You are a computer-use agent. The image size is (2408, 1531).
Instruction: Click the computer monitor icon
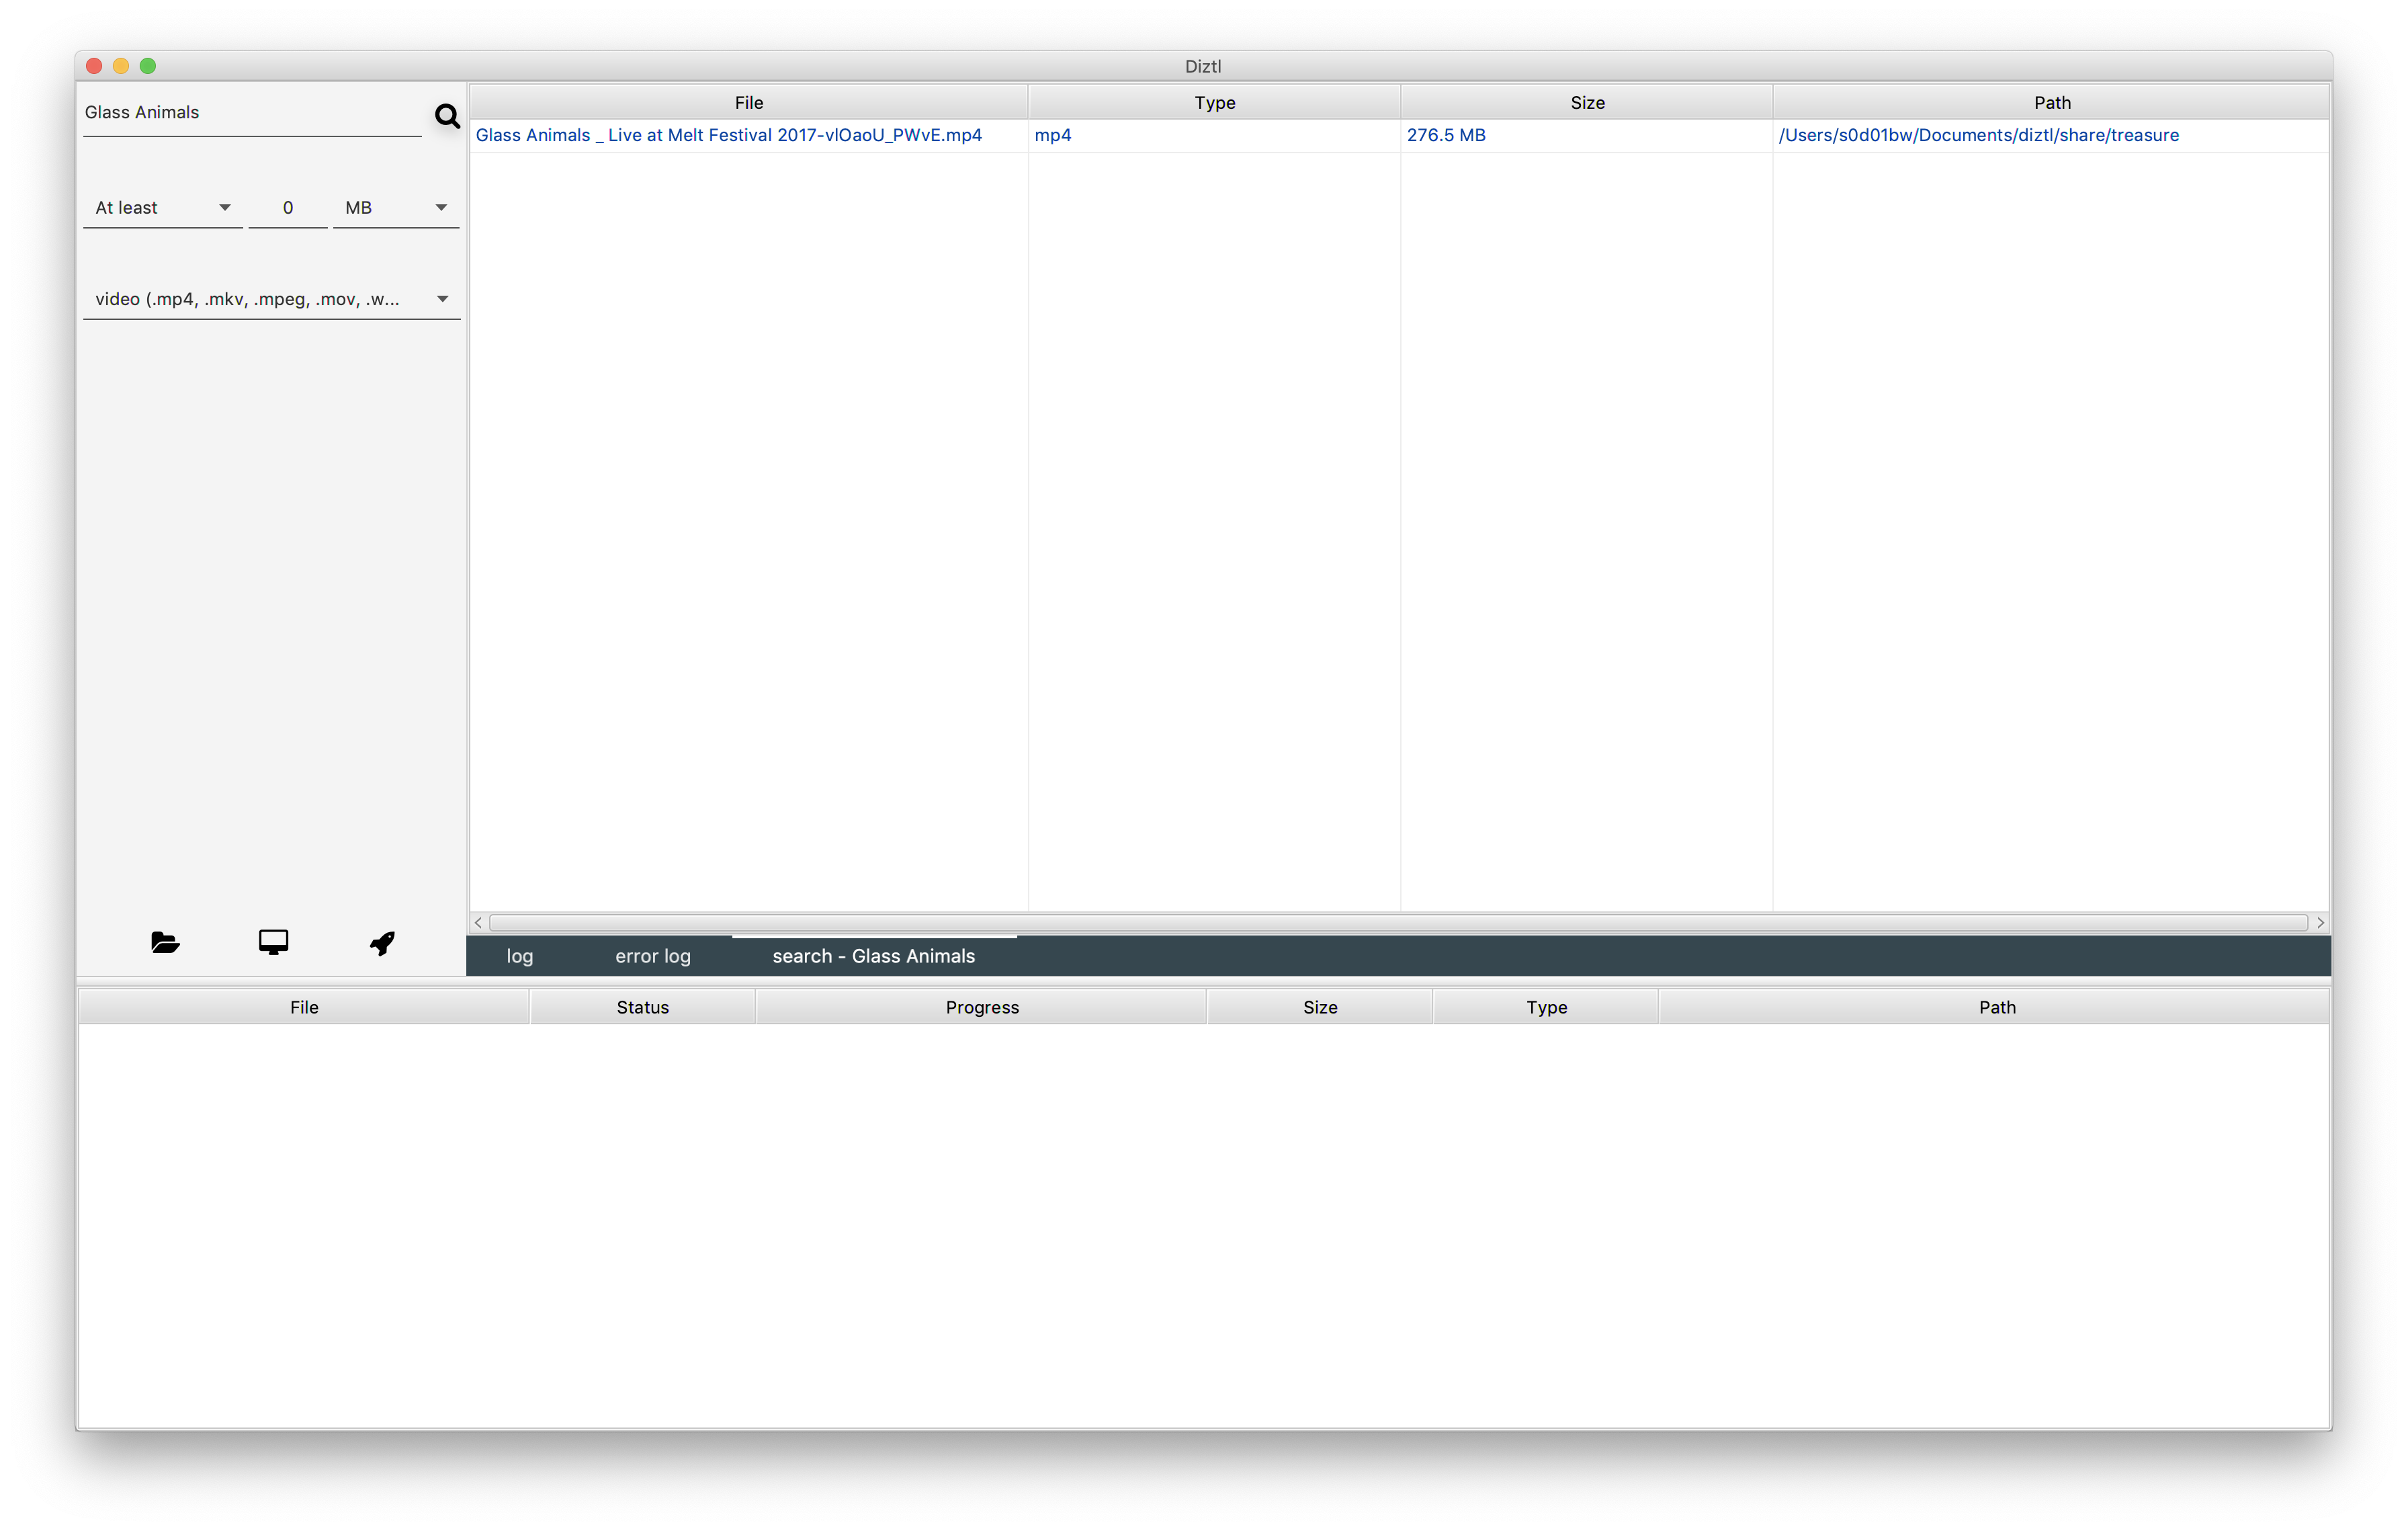(273, 942)
